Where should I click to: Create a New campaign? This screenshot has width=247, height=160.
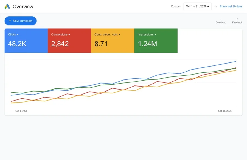click(21, 21)
